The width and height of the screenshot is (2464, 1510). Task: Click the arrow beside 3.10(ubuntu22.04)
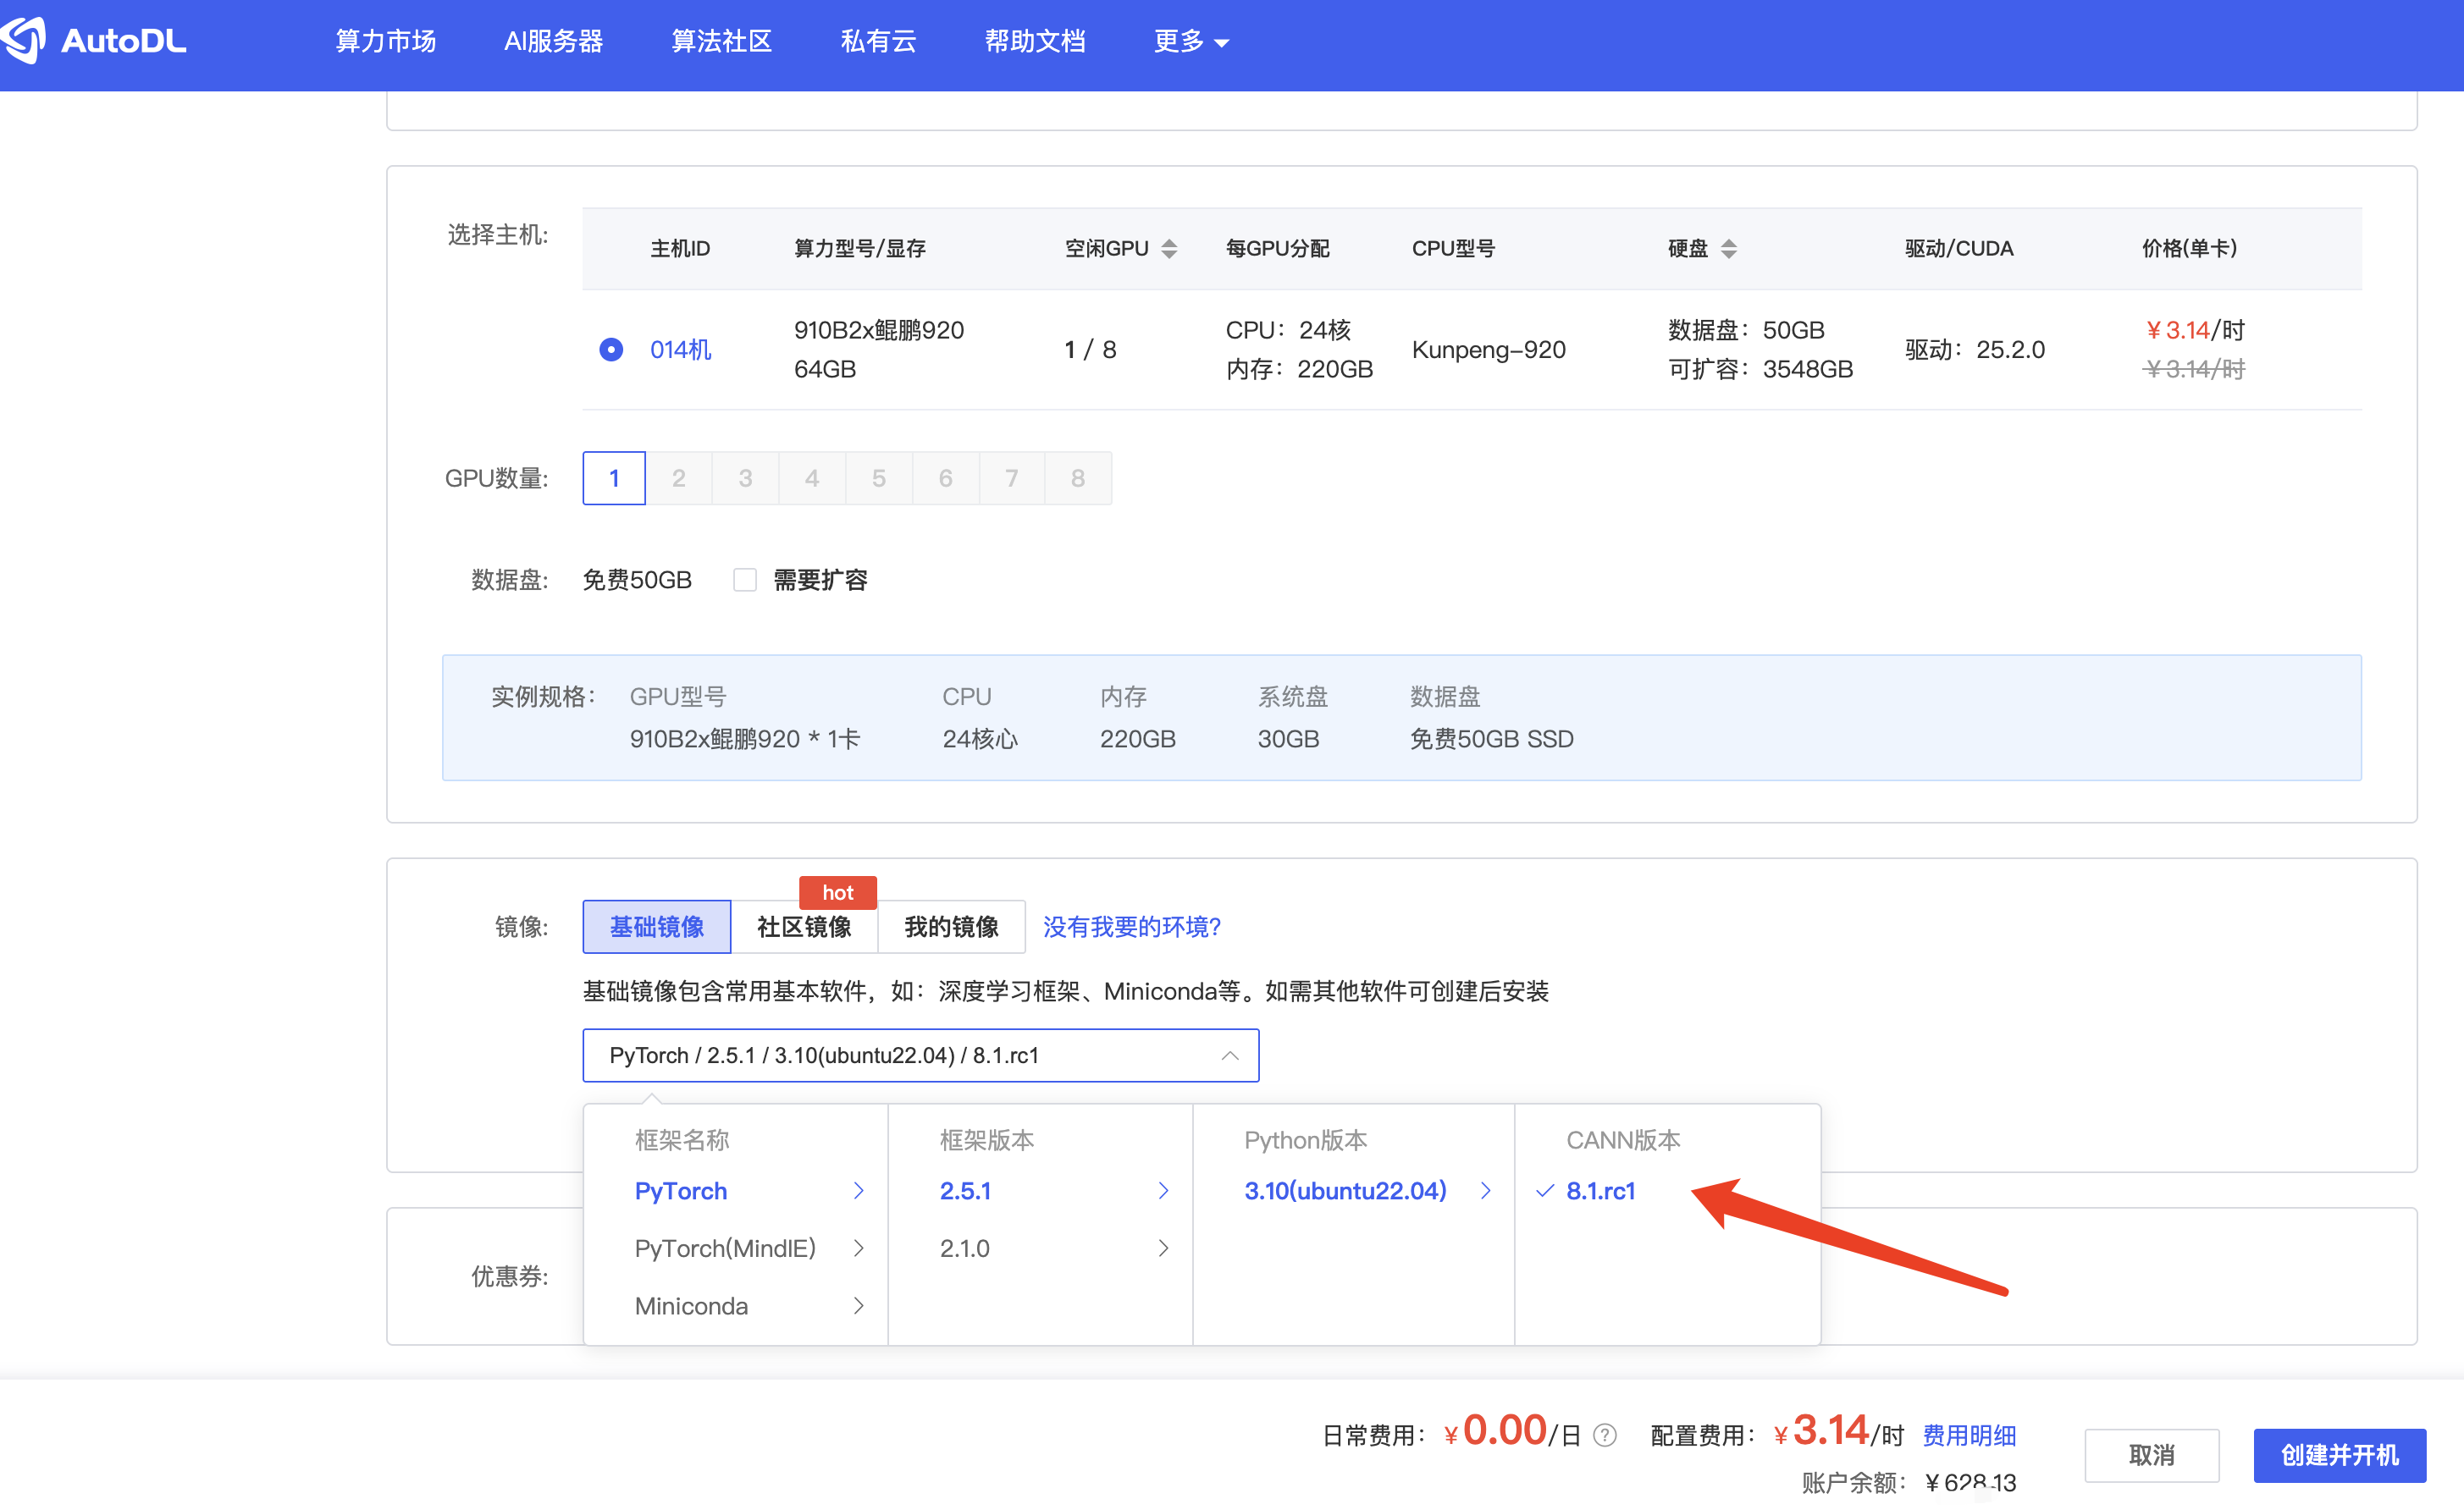coord(1485,1190)
